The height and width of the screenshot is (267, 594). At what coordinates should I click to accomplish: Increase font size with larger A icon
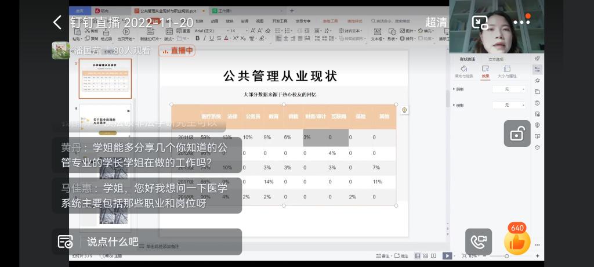pos(253,31)
